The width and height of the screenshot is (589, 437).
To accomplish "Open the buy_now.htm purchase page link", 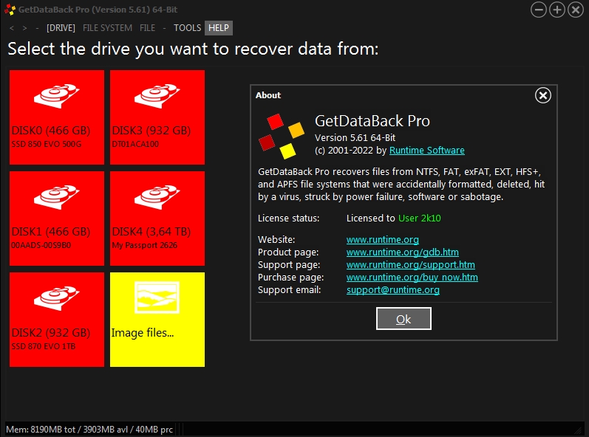I will 412,278.
